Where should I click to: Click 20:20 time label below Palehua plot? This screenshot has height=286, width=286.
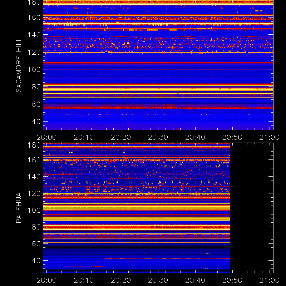coord(121,280)
